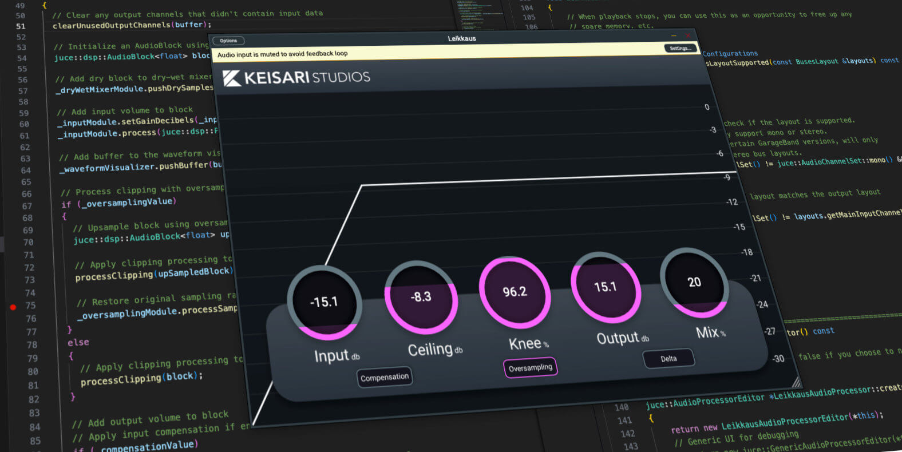Click the -9 dB scale marker
The image size is (902, 452).
point(726,177)
